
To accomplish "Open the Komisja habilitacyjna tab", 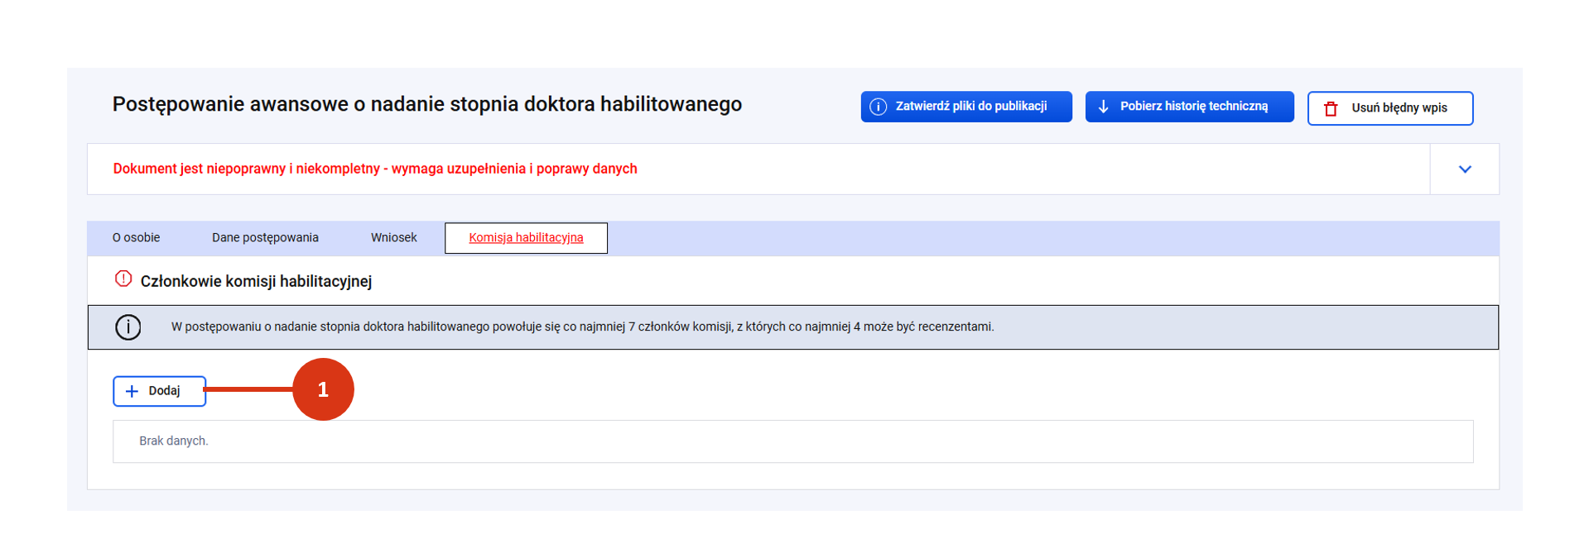I will (x=526, y=238).
